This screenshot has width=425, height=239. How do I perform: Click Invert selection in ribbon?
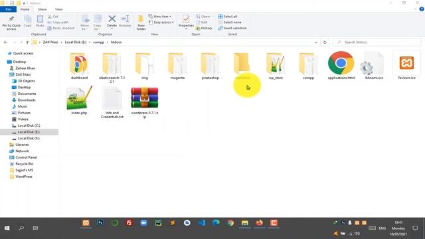coord(232,28)
